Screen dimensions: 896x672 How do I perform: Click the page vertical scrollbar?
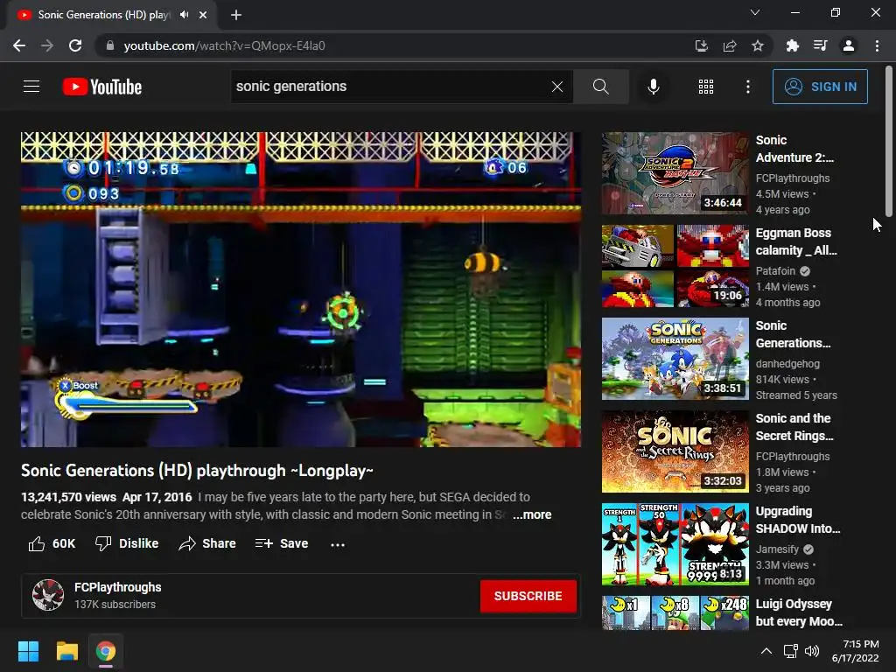click(889, 141)
